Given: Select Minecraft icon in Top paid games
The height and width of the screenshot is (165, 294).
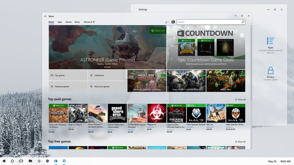Looking at the screenshot, I should click(x=58, y=113).
